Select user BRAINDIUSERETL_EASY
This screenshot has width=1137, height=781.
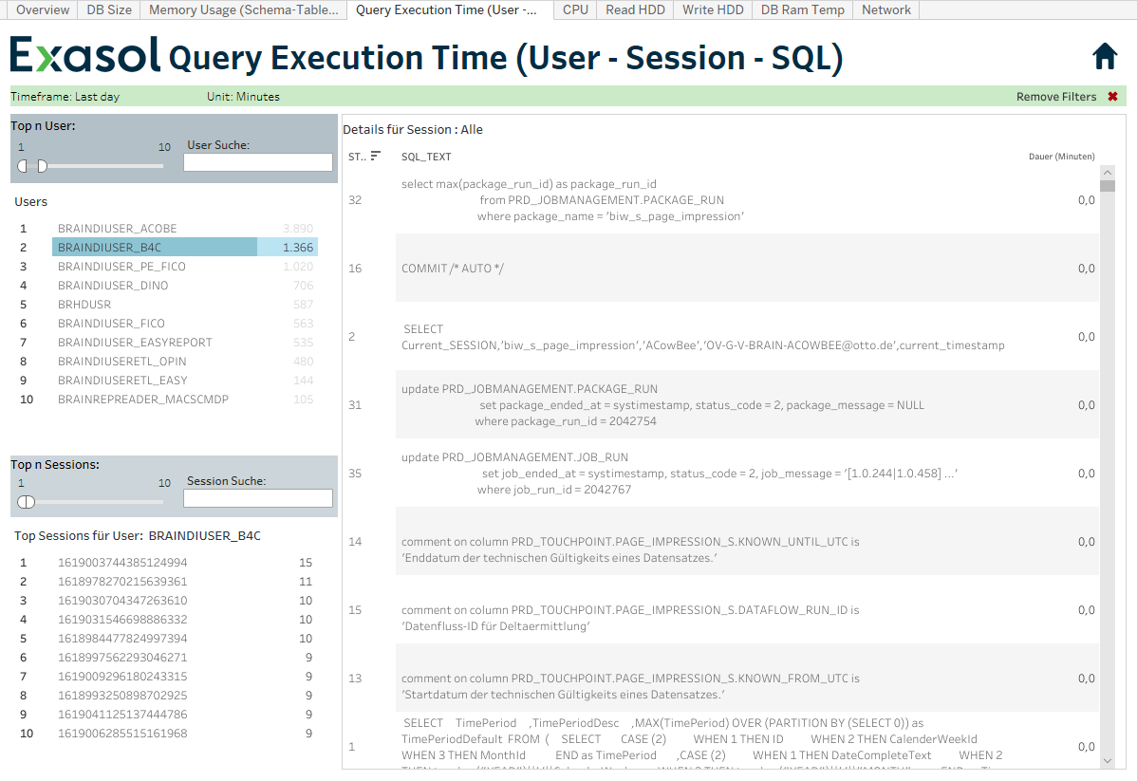pyautogui.click(x=122, y=380)
